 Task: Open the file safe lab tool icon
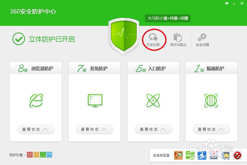[226, 155]
